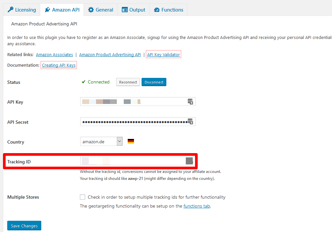Screen dimensions: 332x232
Task: Click the plug icon on Amazon API tab
Action: (47, 10)
